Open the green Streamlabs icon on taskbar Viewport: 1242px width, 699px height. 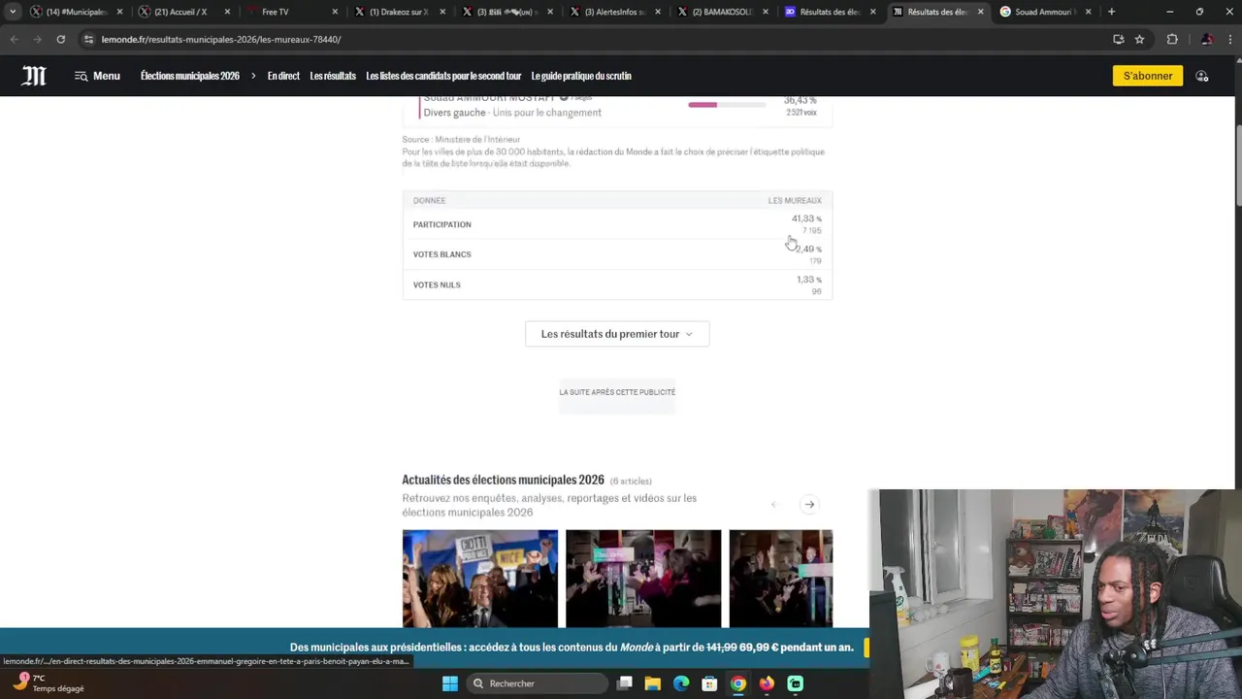click(x=796, y=683)
